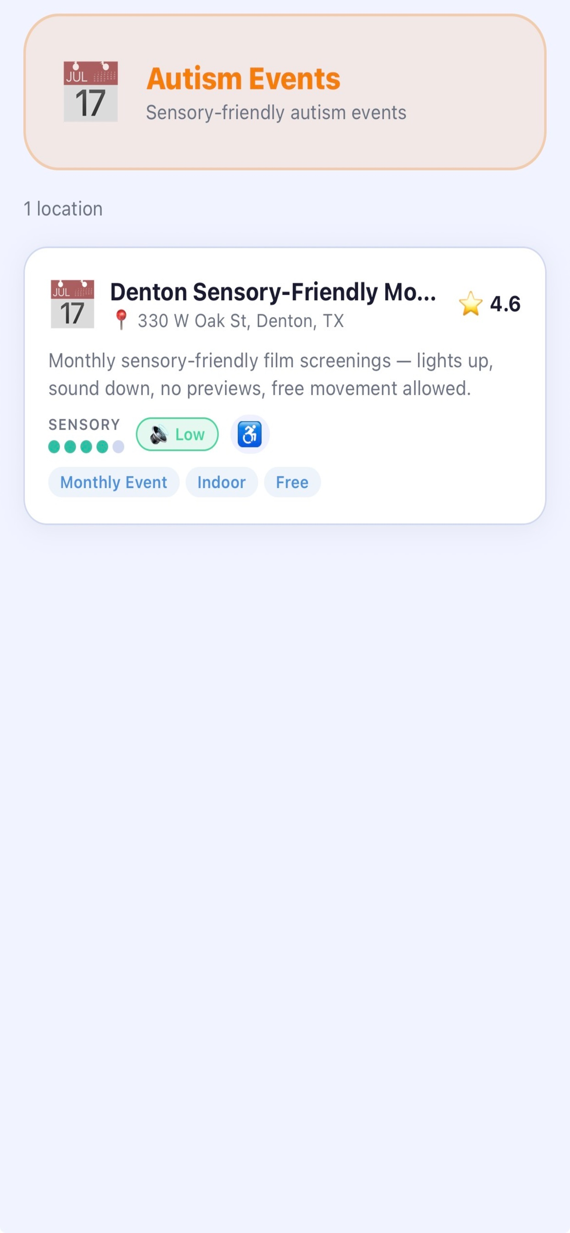The image size is (570, 1233).
Task: Open the Denton Sensory-Friendly event title
Action: 273,291
